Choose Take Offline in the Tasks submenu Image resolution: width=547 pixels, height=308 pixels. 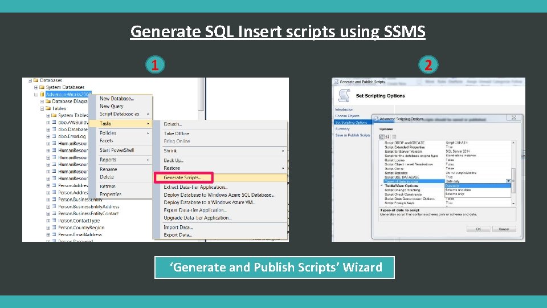[x=177, y=133]
